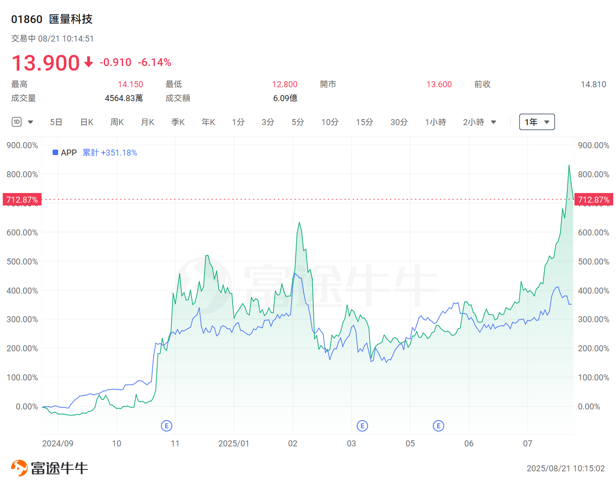The height and width of the screenshot is (487, 616).
Task: Select the 5分 interval option
Action: 298,122
